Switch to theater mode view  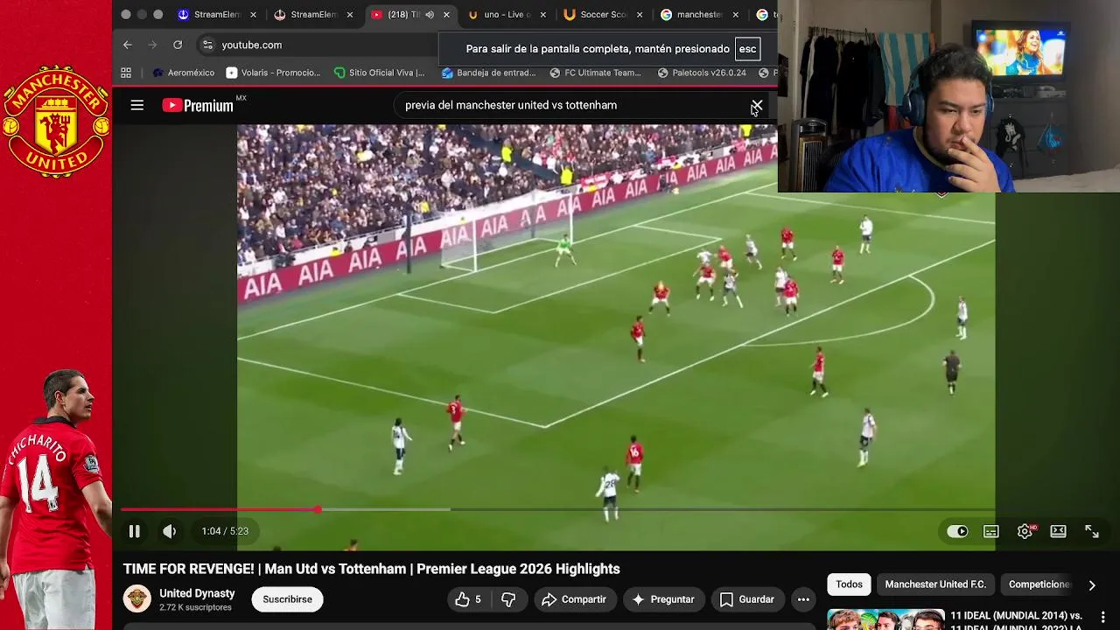tap(1058, 531)
